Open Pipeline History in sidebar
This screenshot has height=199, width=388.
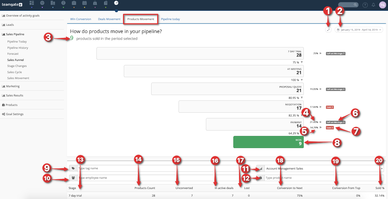[18, 48]
